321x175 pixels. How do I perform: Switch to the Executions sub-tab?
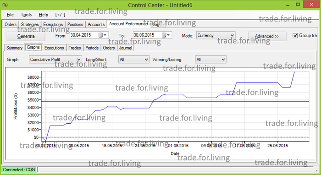pyautogui.click(x=54, y=48)
